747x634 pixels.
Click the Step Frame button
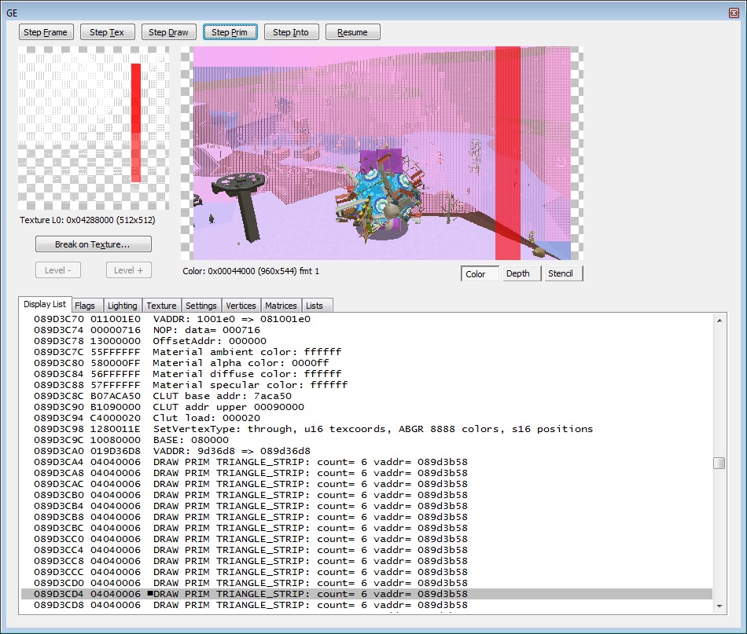click(x=46, y=32)
